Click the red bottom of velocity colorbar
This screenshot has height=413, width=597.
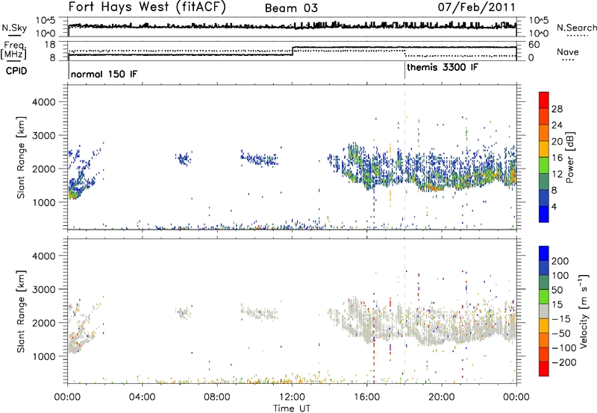point(544,368)
